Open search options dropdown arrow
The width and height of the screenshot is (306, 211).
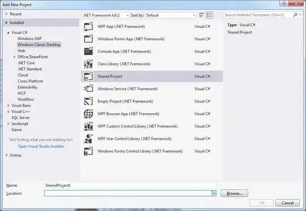[x=300, y=15]
